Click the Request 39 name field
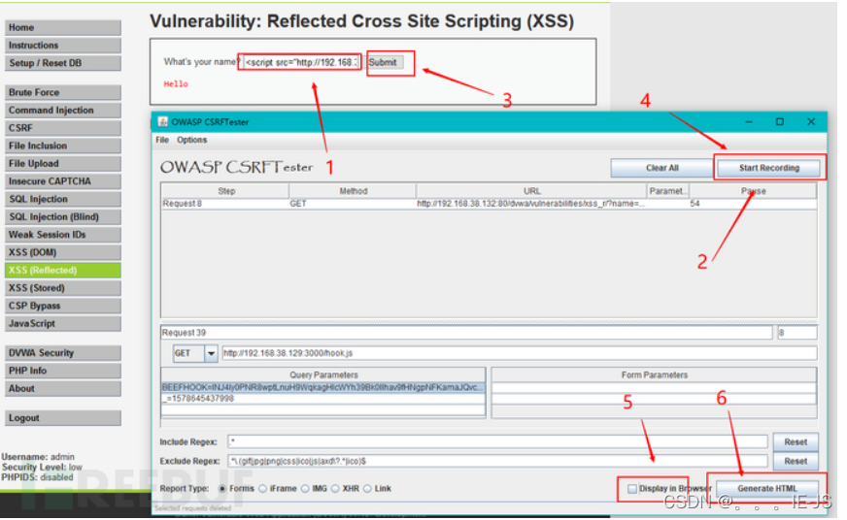The image size is (847, 520). pyautogui.click(x=466, y=333)
